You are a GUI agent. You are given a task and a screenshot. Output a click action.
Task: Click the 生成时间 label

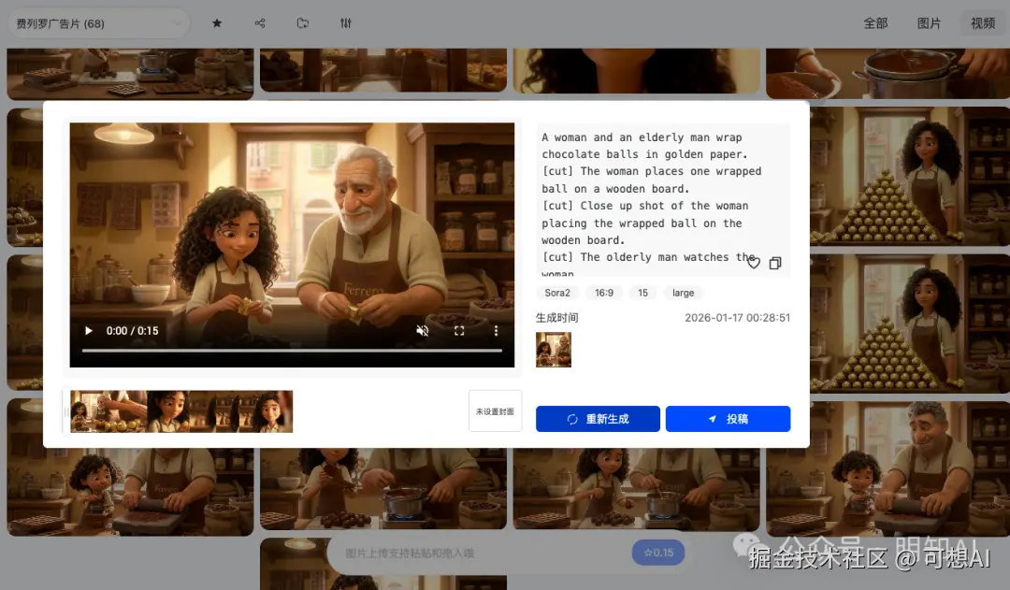(557, 318)
